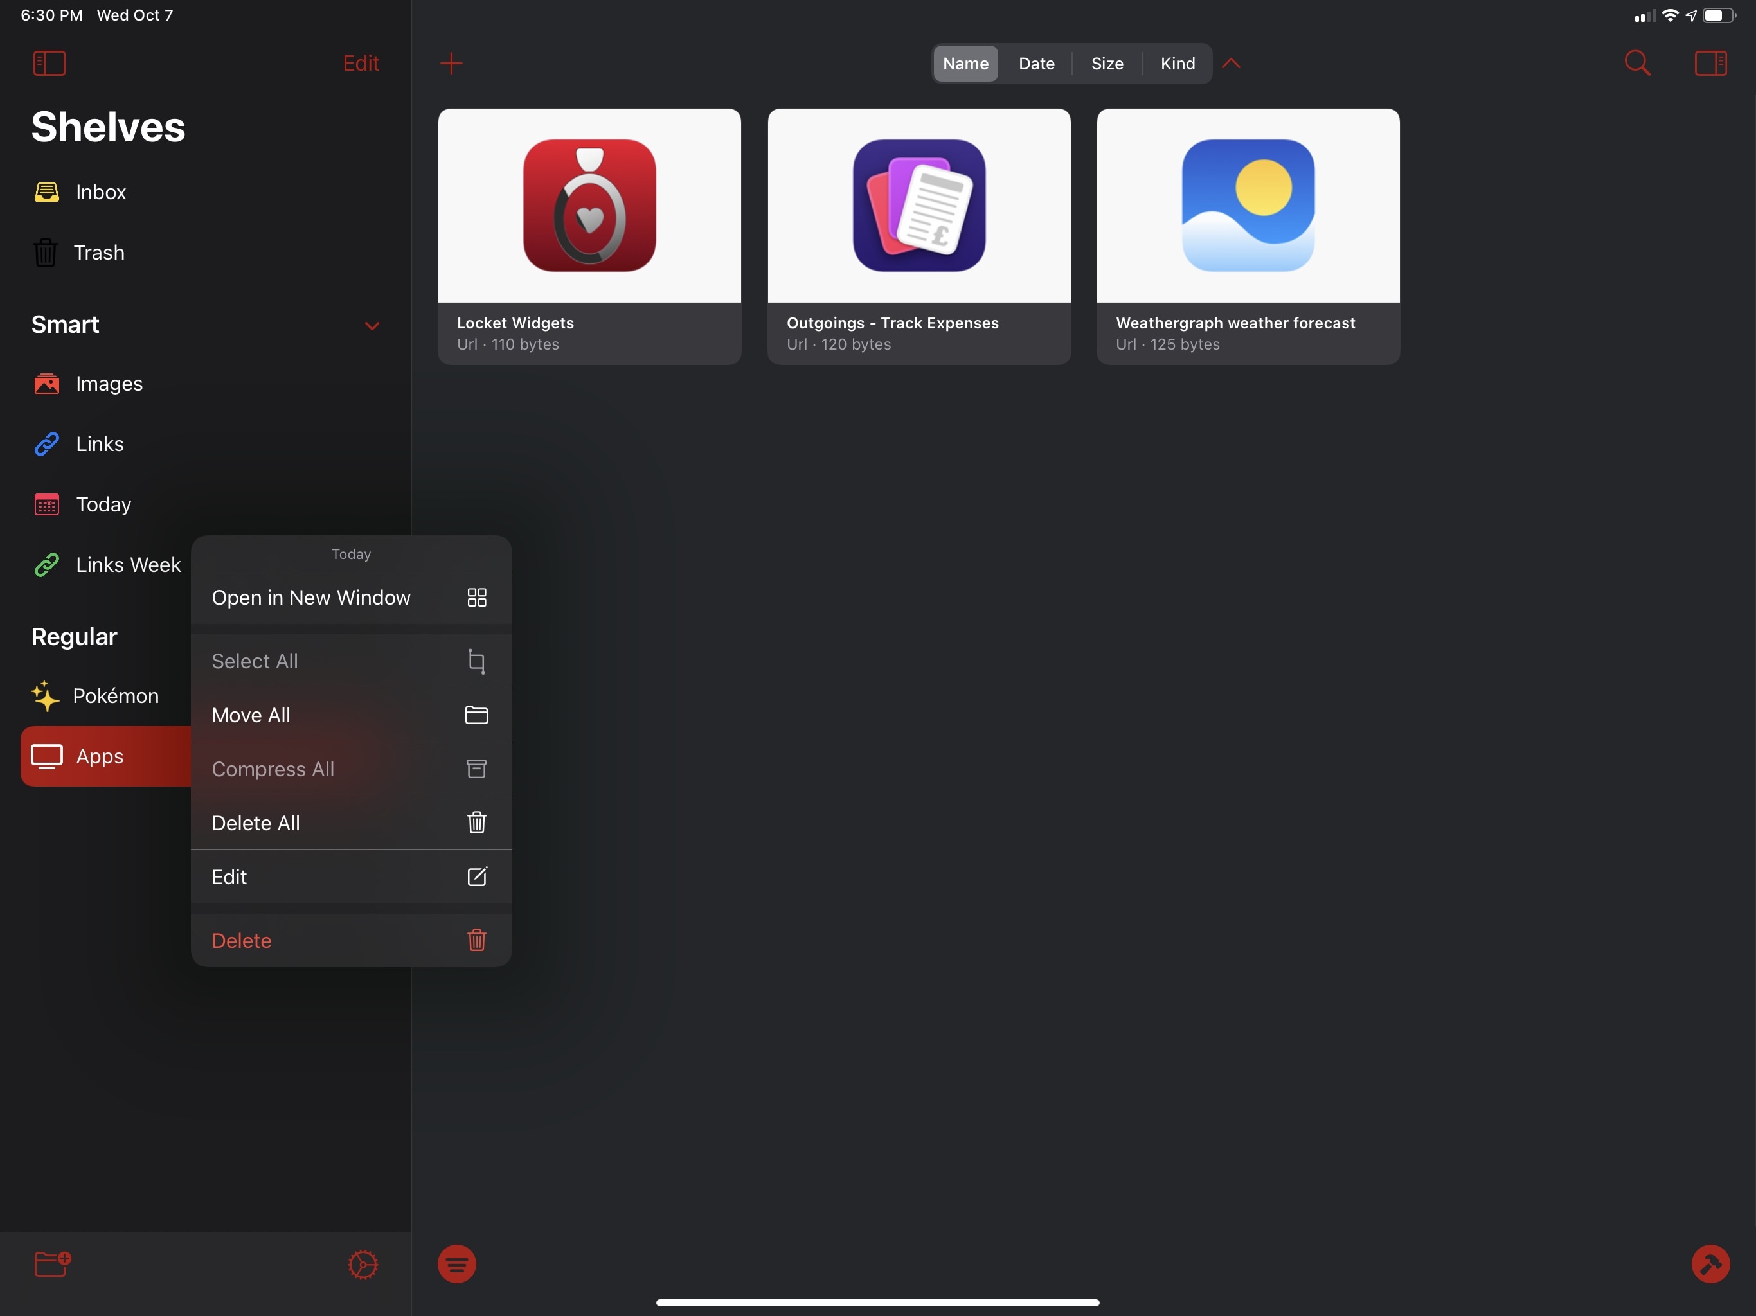Toggle sort direction chevron arrow
The image size is (1756, 1316).
[1230, 64]
